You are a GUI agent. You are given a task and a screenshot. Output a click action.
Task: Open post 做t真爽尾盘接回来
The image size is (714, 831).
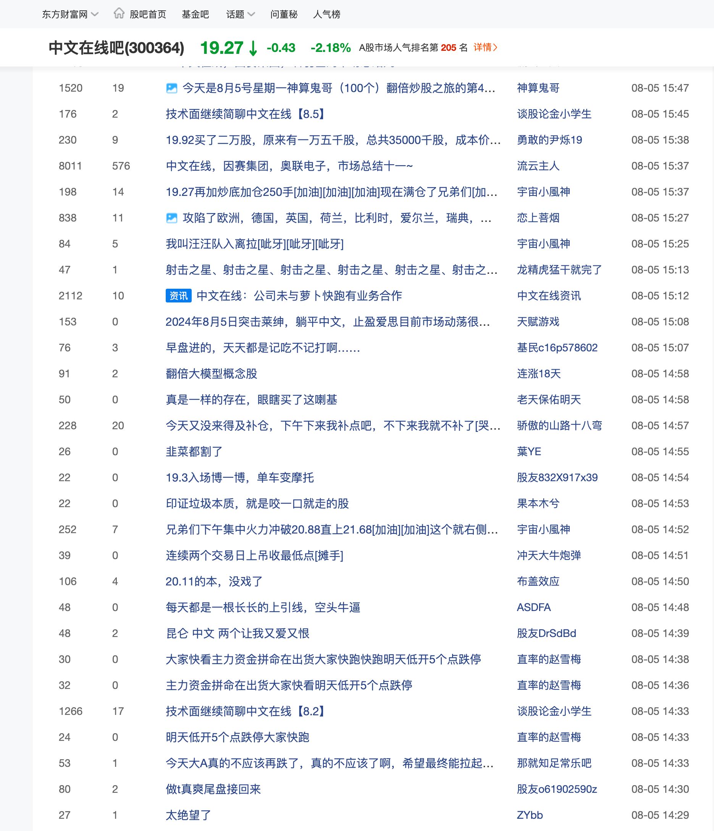(213, 789)
